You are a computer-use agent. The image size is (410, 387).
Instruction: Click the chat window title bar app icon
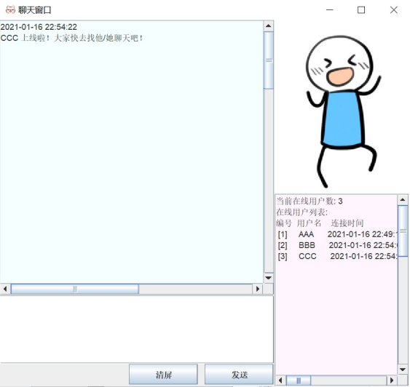pos(10,10)
